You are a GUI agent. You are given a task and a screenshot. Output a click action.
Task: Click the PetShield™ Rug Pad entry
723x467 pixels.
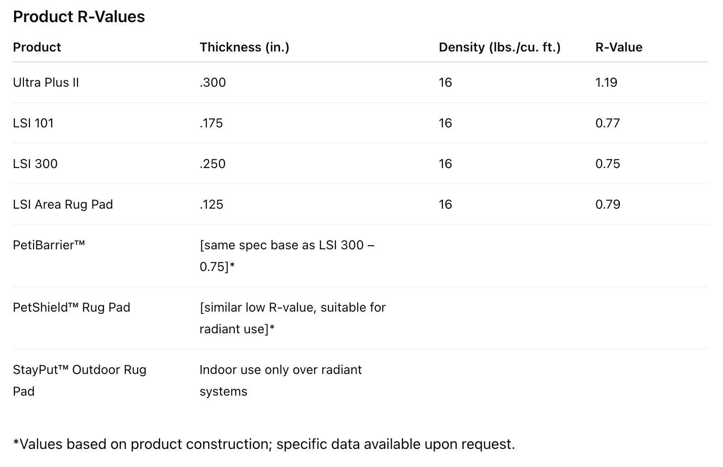pyautogui.click(x=71, y=307)
